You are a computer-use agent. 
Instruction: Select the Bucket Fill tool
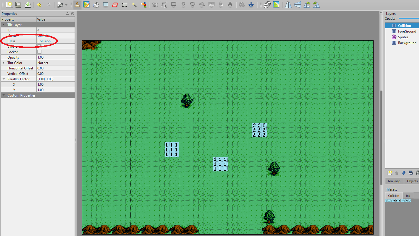coord(96,5)
